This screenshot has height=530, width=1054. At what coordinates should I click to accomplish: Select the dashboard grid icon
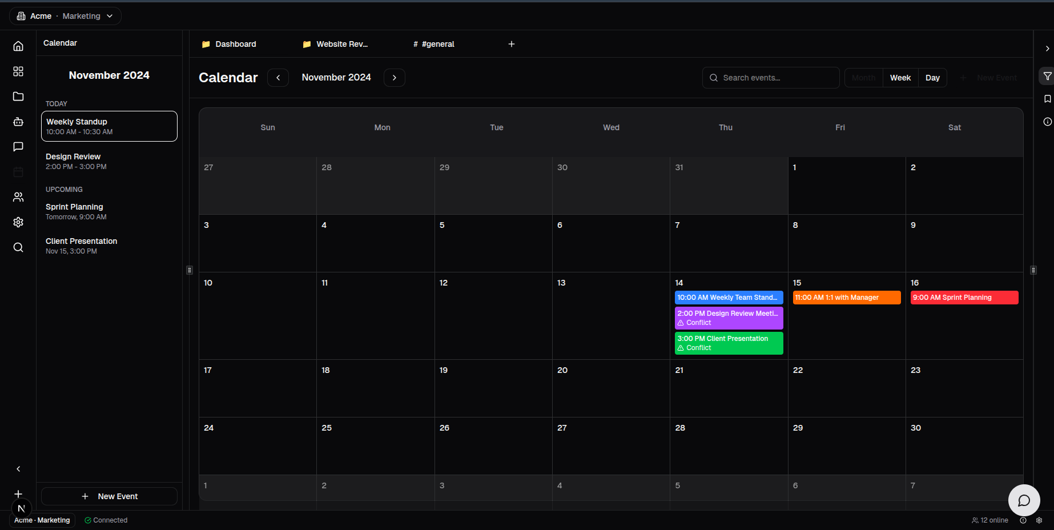pos(18,71)
